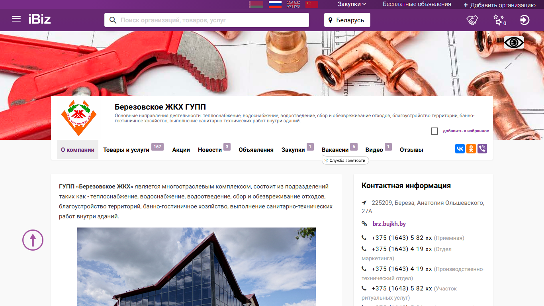The width and height of the screenshot is (544, 306).
Task: Reveal Приемная phone +375 (1643) 5 82 xx
Action: tap(402, 238)
